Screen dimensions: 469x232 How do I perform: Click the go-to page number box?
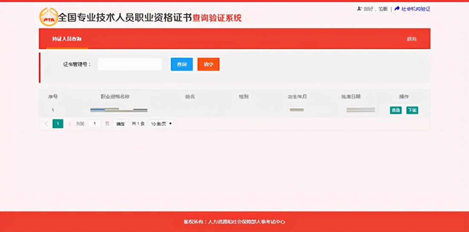coord(95,124)
